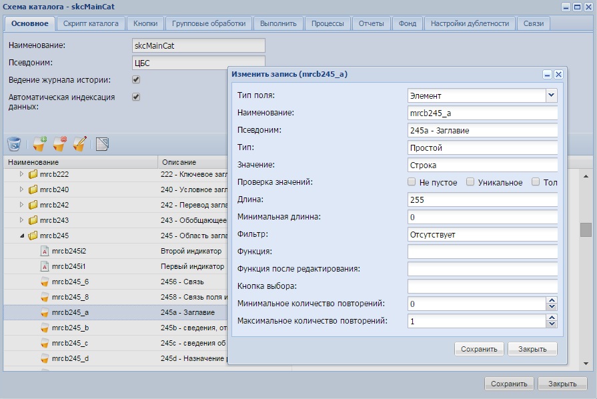The image size is (597, 399).
Task: Click the description text Первый индикатор
Action: coord(192,266)
